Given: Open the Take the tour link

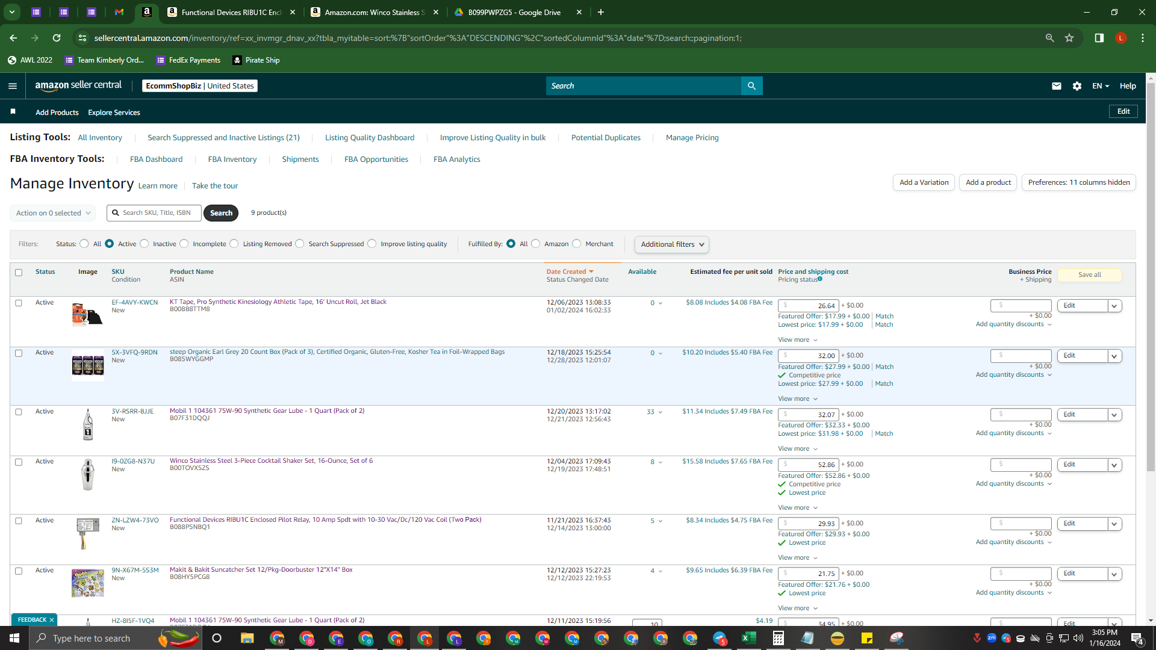Looking at the screenshot, I should pos(215,186).
